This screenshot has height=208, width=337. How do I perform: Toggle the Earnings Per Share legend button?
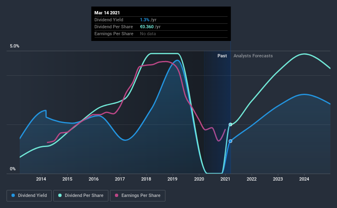tap(138, 196)
